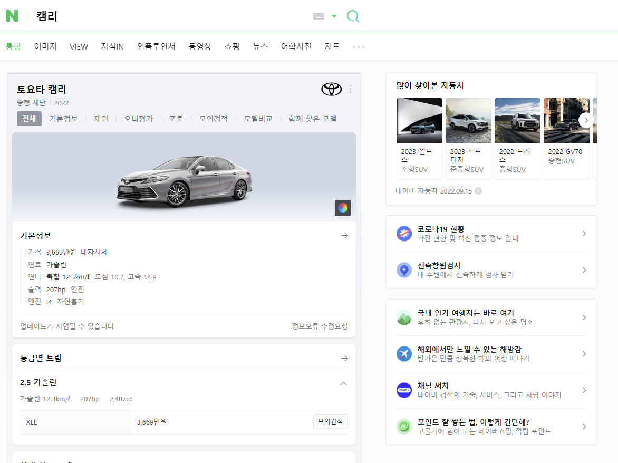Open the 인플루언서 tab
This screenshot has width=618, height=463.
pyautogui.click(x=156, y=46)
